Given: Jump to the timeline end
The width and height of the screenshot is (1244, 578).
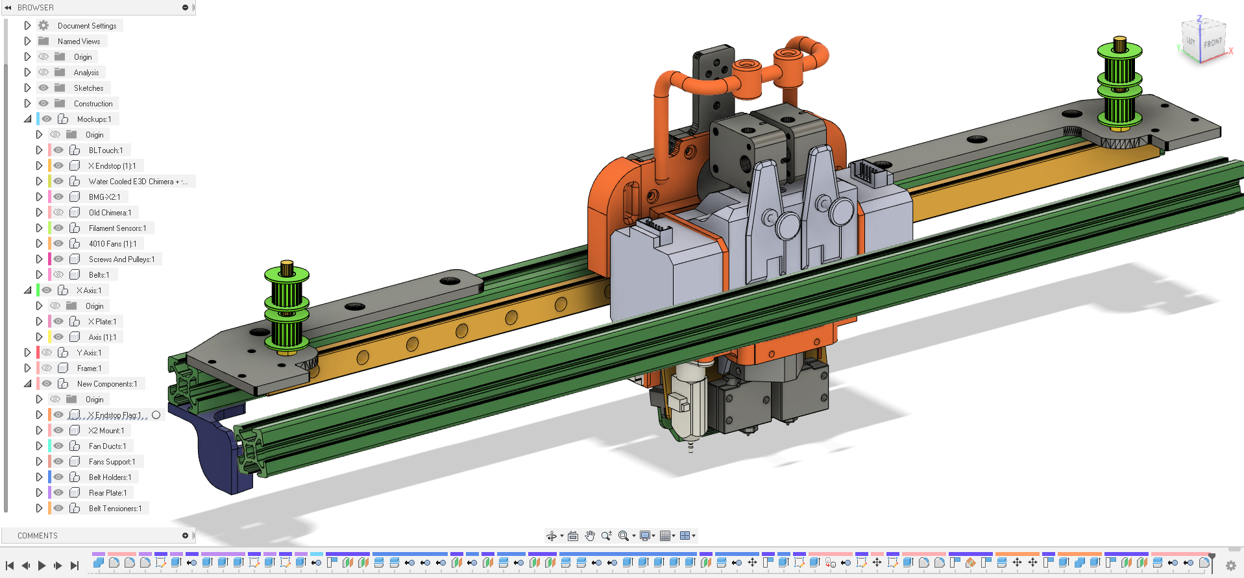Looking at the screenshot, I should [x=74, y=566].
